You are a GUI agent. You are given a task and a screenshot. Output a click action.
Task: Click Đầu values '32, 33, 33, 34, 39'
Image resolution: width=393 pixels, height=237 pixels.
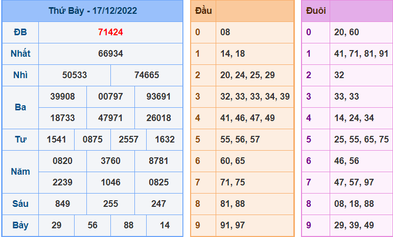tap(255, 97)
